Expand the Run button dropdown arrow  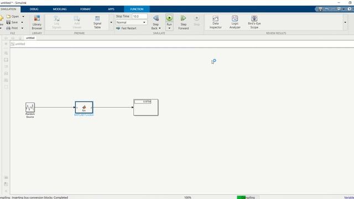click(x=169, y=28)
